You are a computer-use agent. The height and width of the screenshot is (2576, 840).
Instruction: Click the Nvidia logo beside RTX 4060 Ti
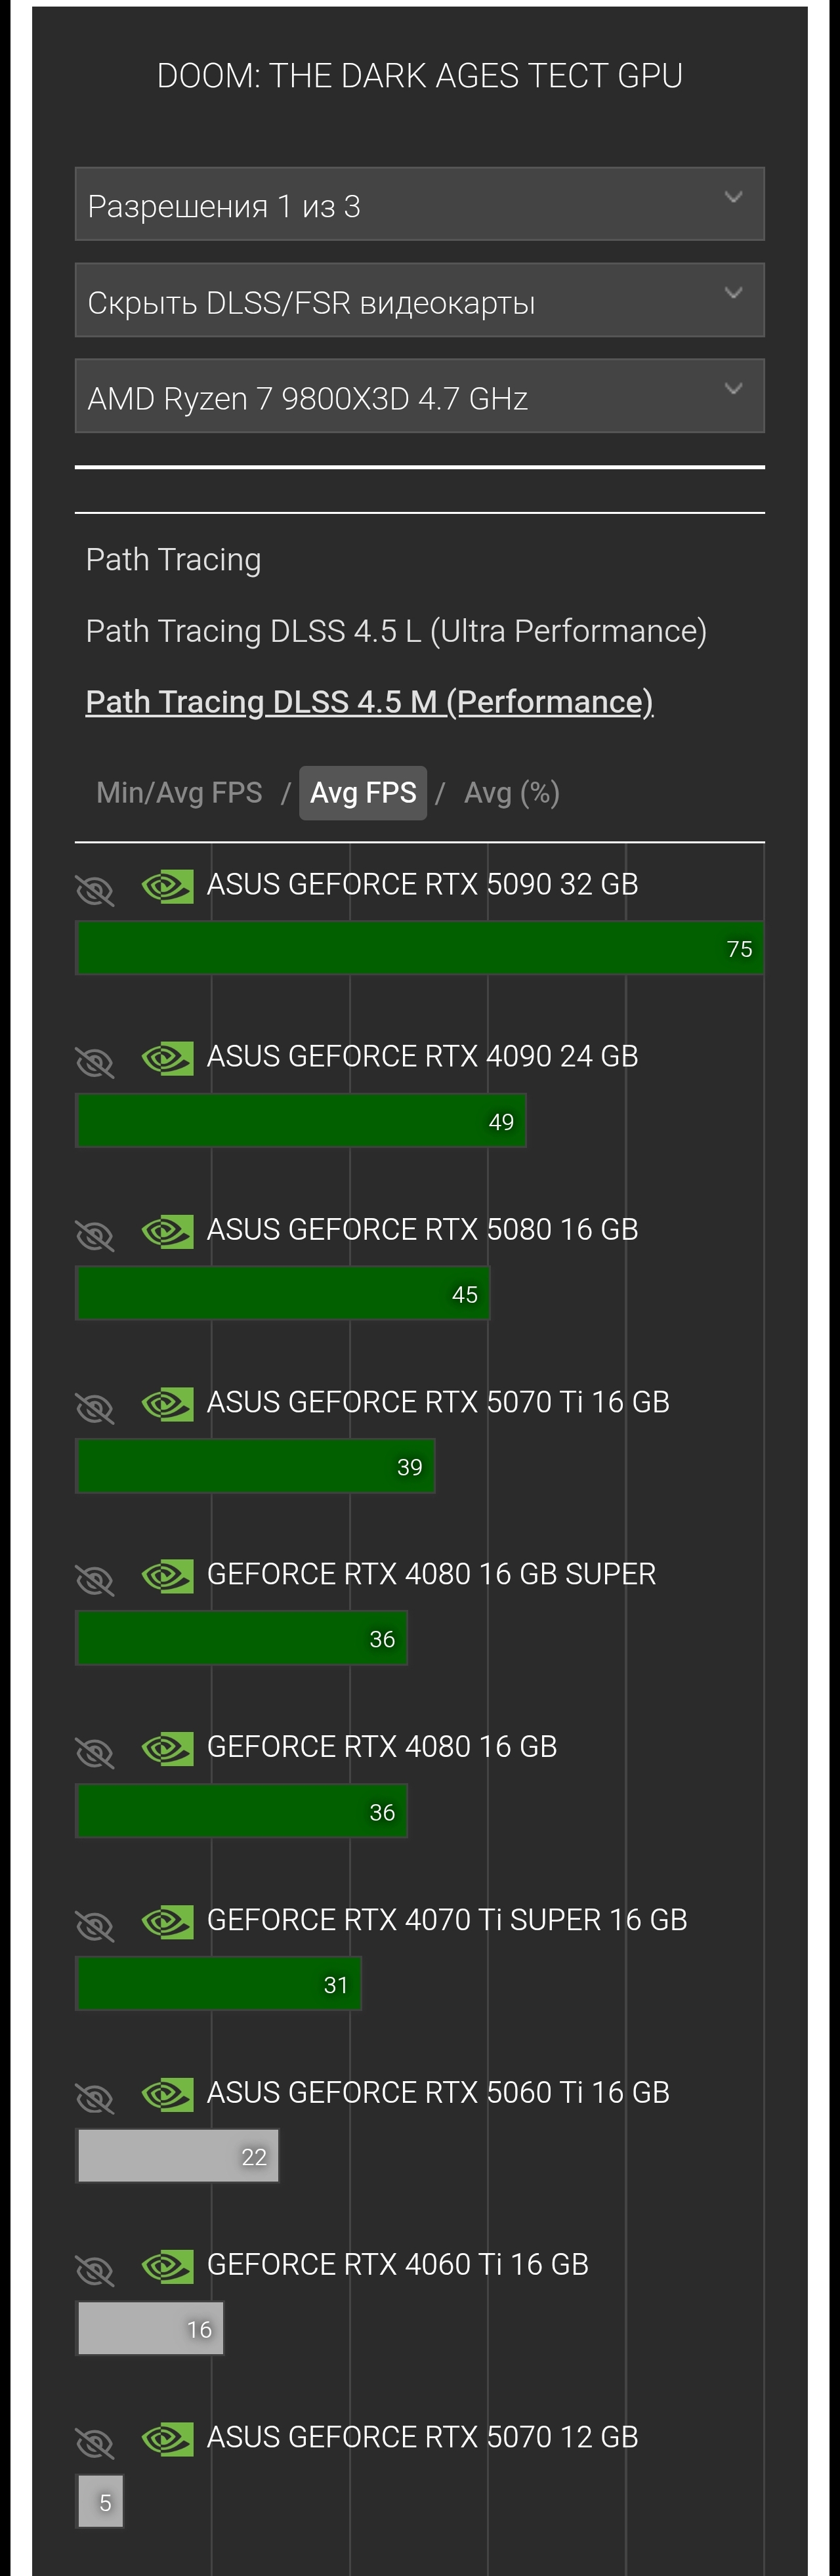pos(167,2266)
